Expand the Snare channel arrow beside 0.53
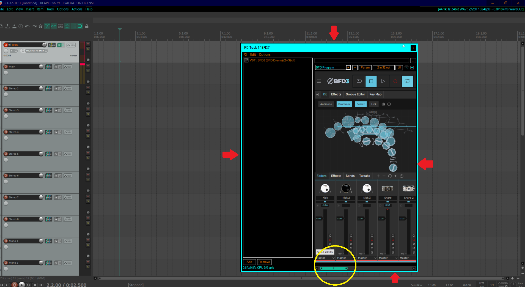 coord(380,205)
